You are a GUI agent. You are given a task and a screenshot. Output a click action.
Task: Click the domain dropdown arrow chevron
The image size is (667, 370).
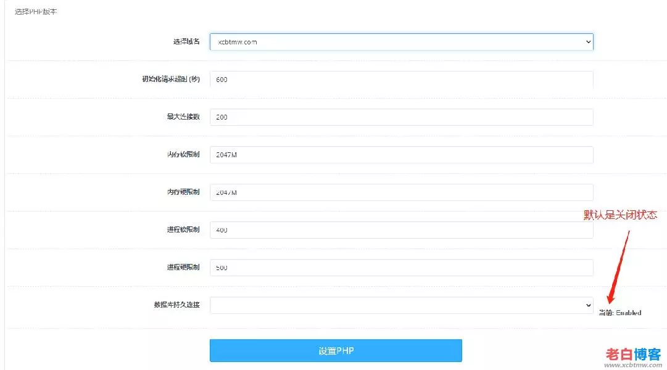[x=588, y=41]
